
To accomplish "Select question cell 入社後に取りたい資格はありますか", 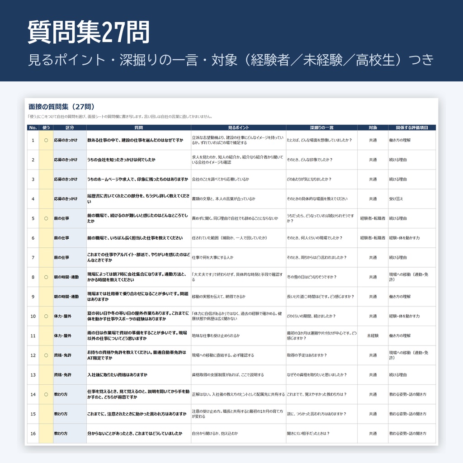I will tap(139, 375).
